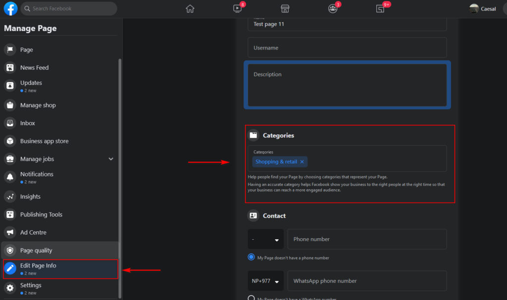The image size is (507, 300).
Task: Click the Caesal profile name
Action: [x=488, y=9]
